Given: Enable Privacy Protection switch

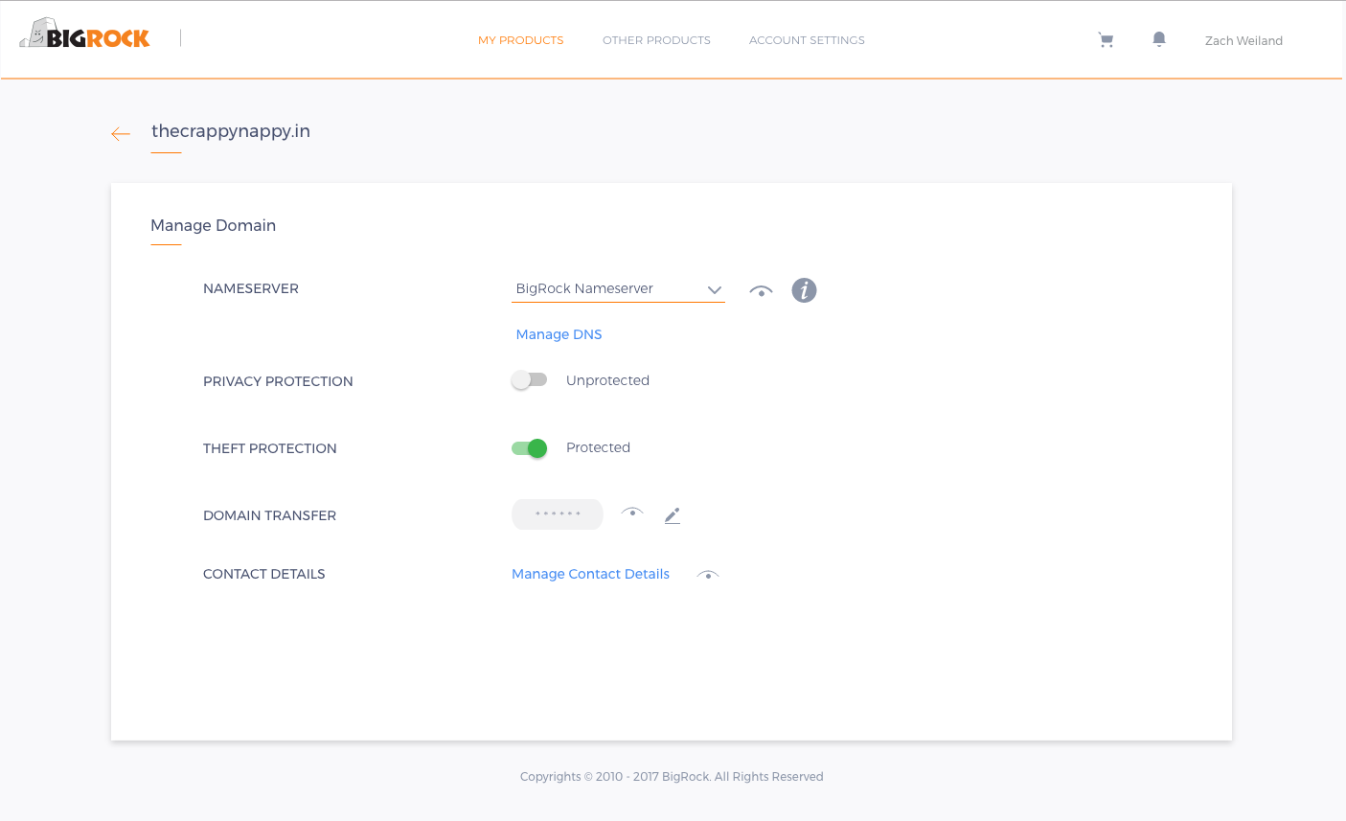Looking at the screenshot, I should 529,380.
